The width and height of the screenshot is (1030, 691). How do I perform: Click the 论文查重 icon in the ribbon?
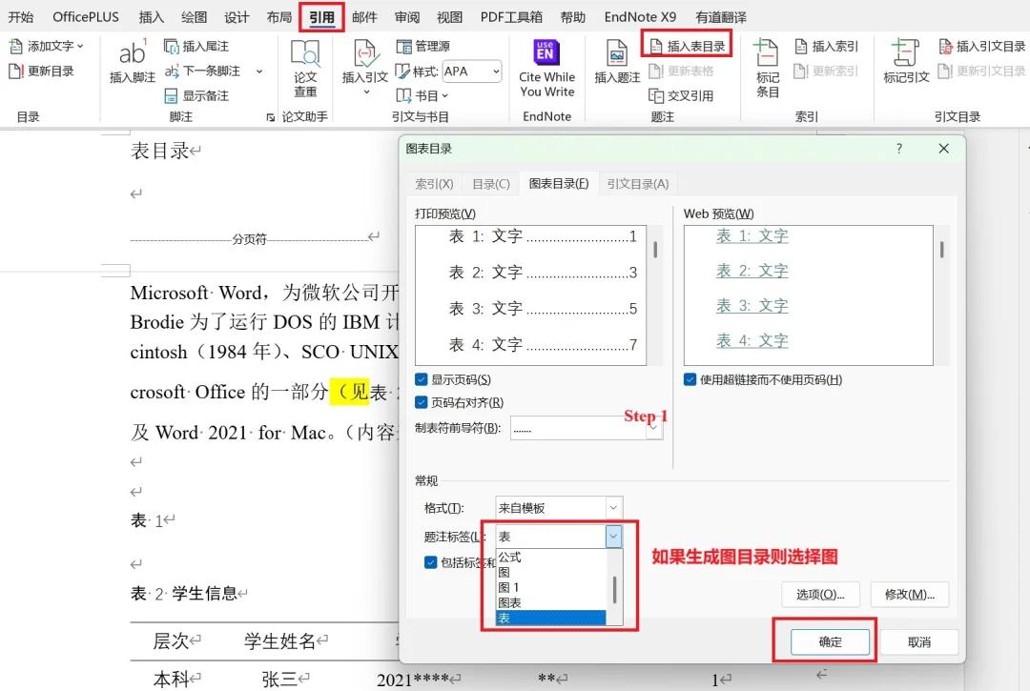pyautogui.click(x=305, y=55)
